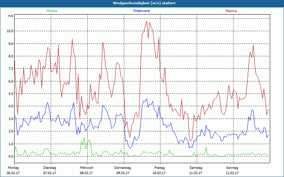Image resolution: width=284 pixels, height=177 pixels.
Task: Click the Montag day label
Action: [x=13, y=168]
